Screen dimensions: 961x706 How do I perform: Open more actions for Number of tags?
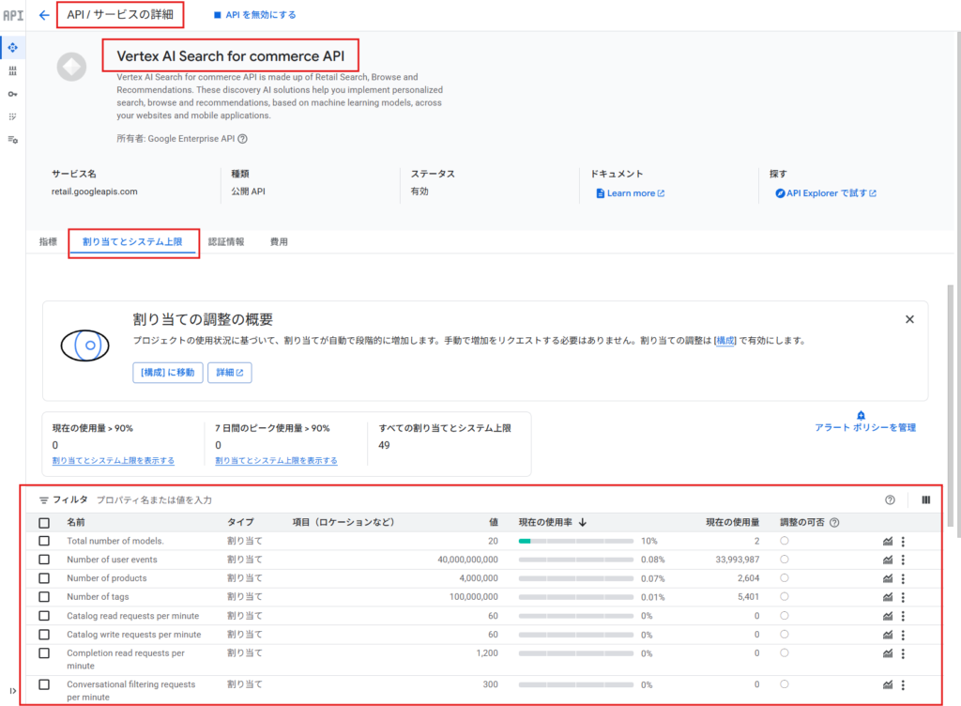point(903,597)
